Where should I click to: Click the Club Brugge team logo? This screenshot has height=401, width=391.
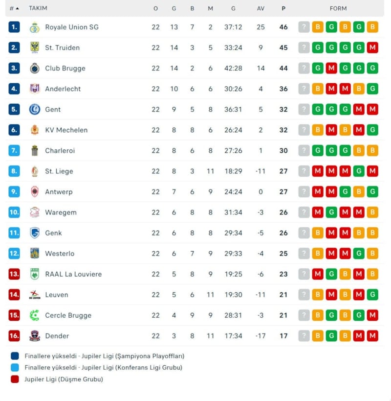[34, 69]
